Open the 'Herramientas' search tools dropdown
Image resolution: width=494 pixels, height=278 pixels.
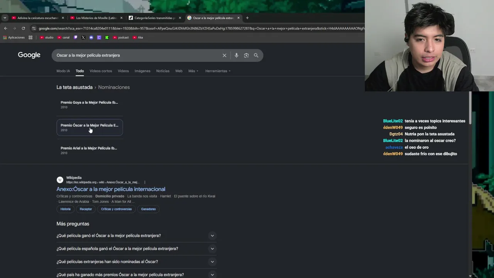[218, 71]
